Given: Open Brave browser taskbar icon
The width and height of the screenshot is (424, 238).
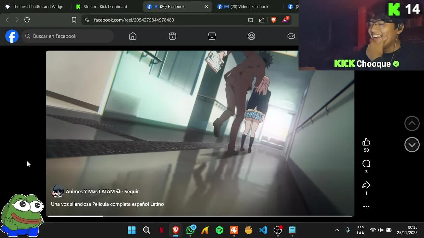Looking at the screenshot, I should 176,230.
